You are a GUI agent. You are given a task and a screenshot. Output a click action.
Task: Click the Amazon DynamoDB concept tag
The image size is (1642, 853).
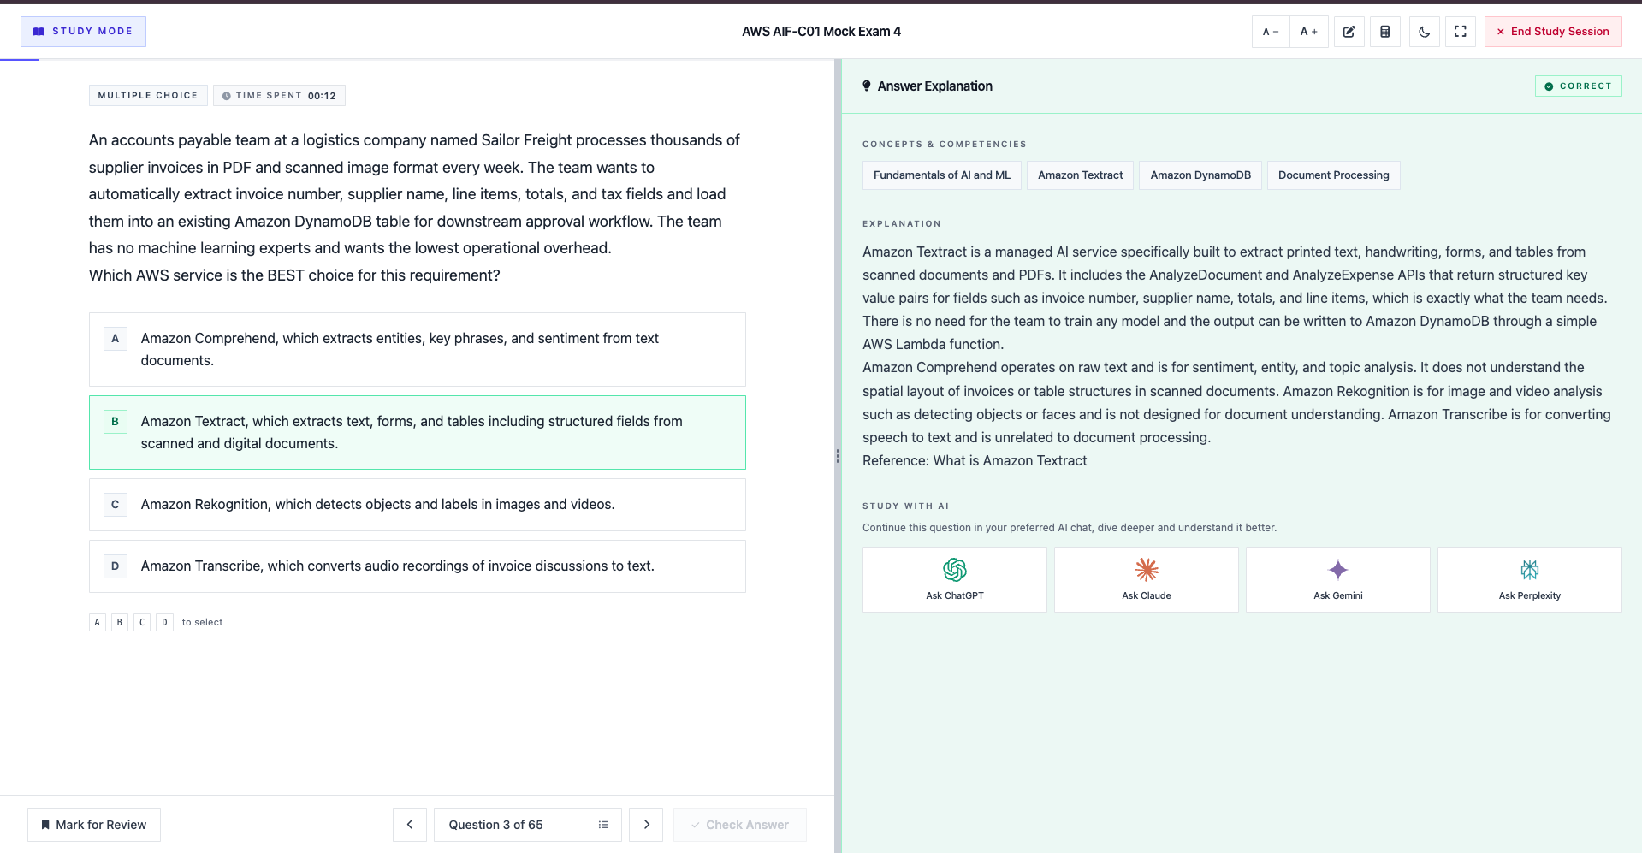coord(1200,175)
